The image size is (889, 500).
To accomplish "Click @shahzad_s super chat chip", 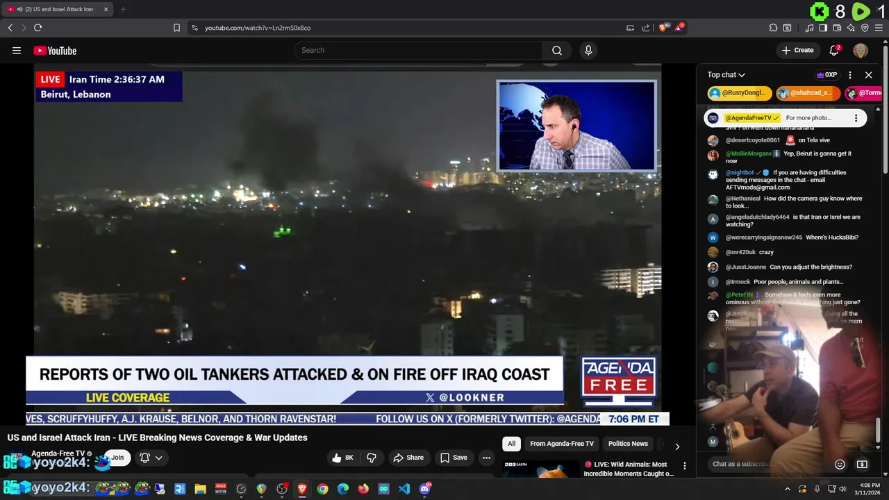I will (x=808, y=93).
